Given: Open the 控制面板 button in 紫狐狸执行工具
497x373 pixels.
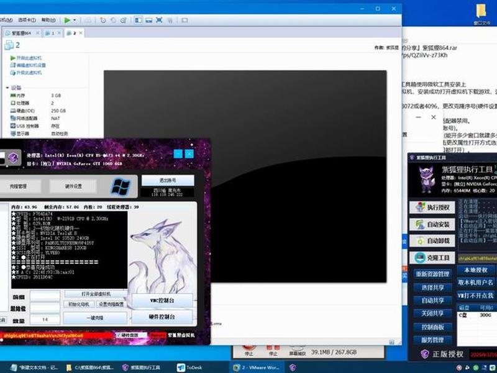Looking at the screenshot, I should 432,327.
